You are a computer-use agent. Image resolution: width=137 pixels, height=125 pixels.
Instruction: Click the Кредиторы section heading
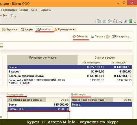16,94
